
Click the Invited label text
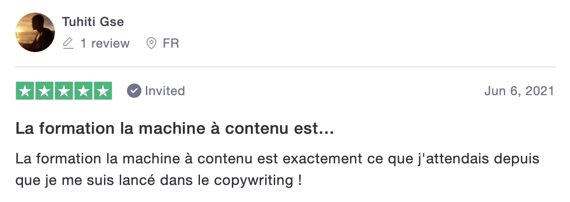165,91
